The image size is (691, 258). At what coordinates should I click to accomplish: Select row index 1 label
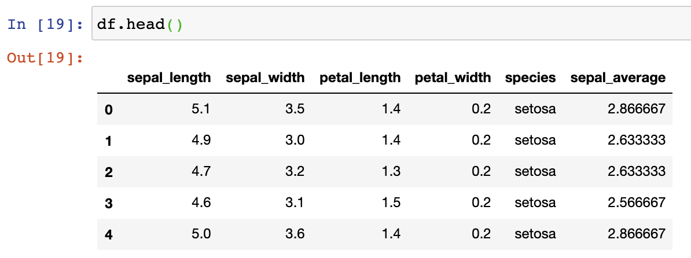coord(108,141)
